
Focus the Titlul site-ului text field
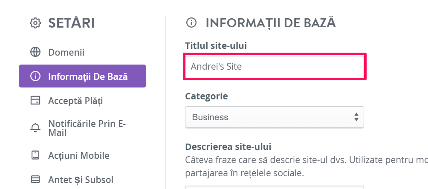(x=275, y=67)
